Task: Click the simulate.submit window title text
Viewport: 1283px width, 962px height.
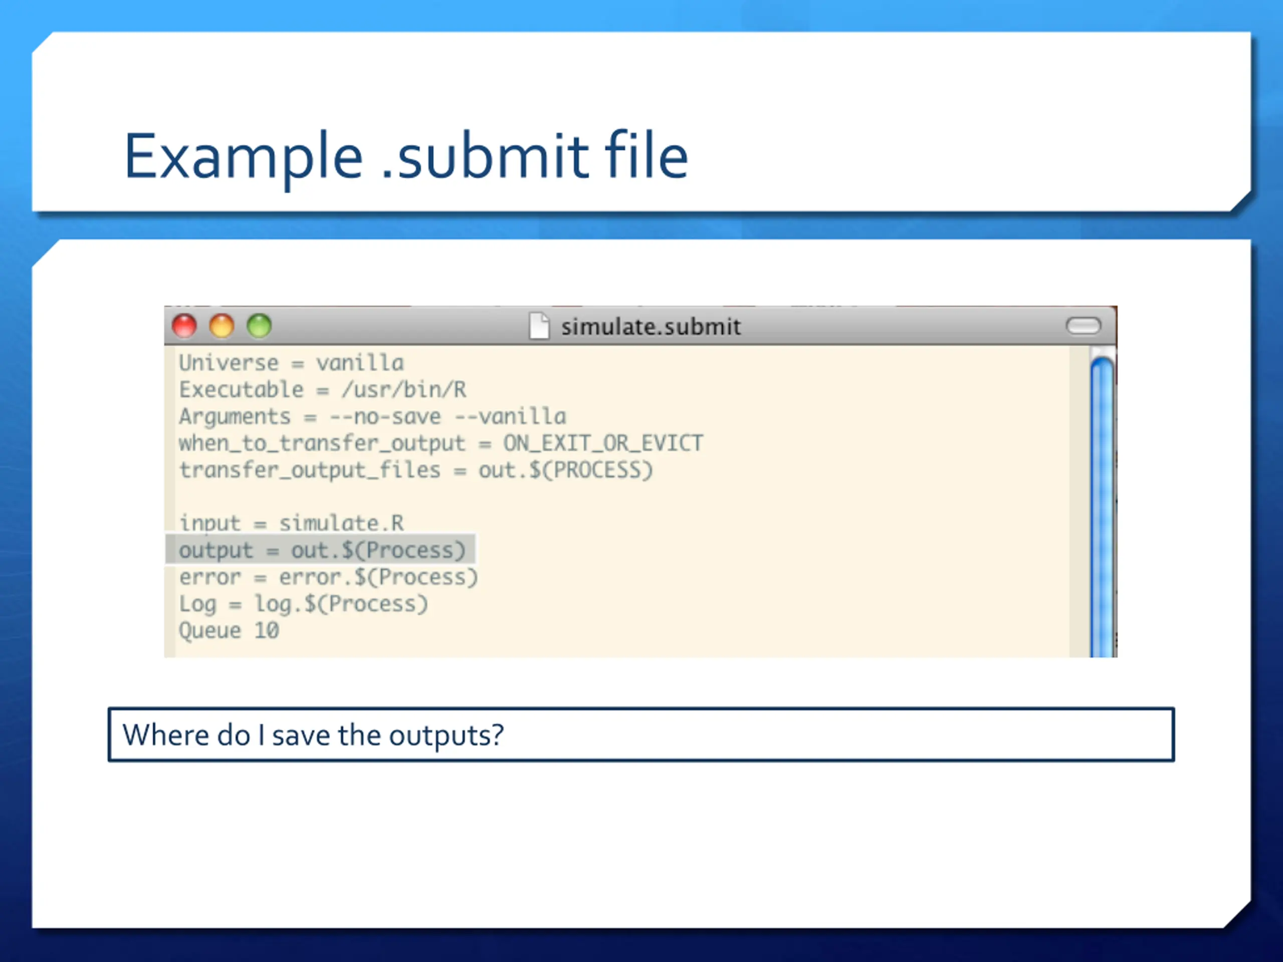Action: pos(651,327)
